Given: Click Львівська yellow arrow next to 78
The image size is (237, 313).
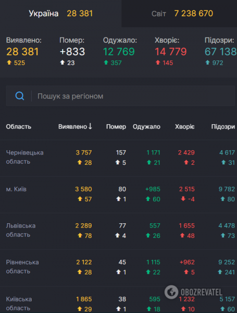Looking at the screenshot, I should tap(80, 236).
